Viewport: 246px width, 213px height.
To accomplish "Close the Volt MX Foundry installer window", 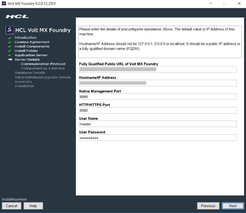I will coord(239,3).
